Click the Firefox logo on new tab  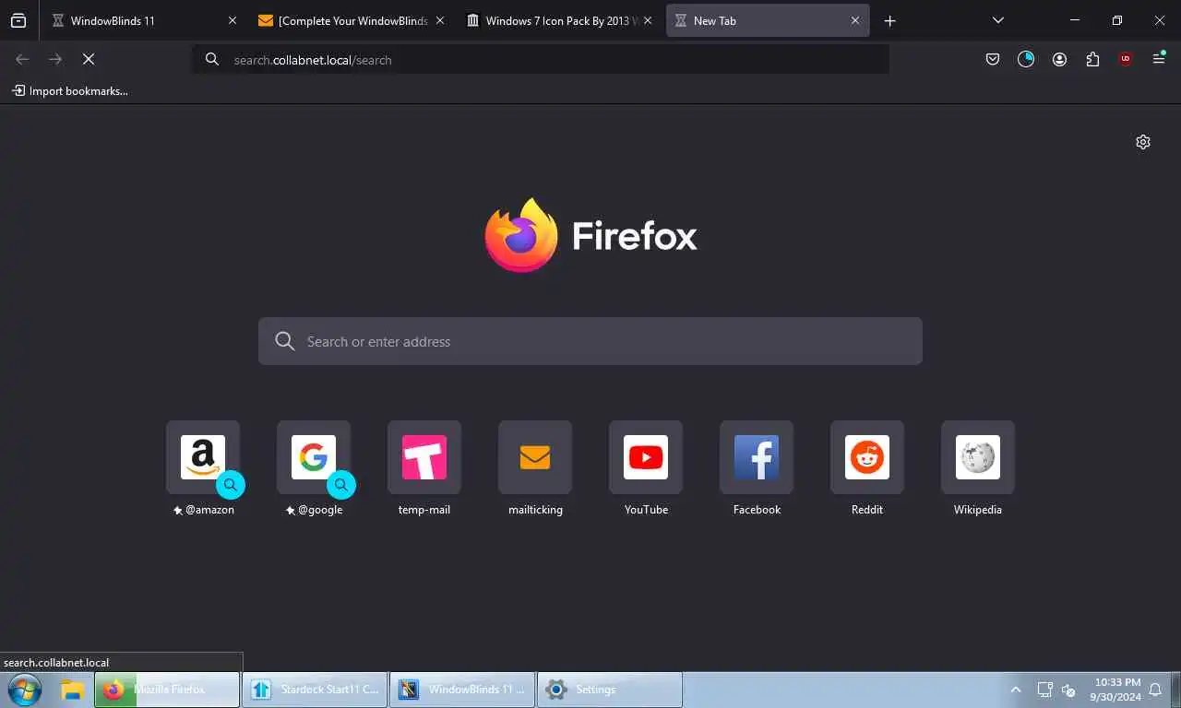point(590,235)
